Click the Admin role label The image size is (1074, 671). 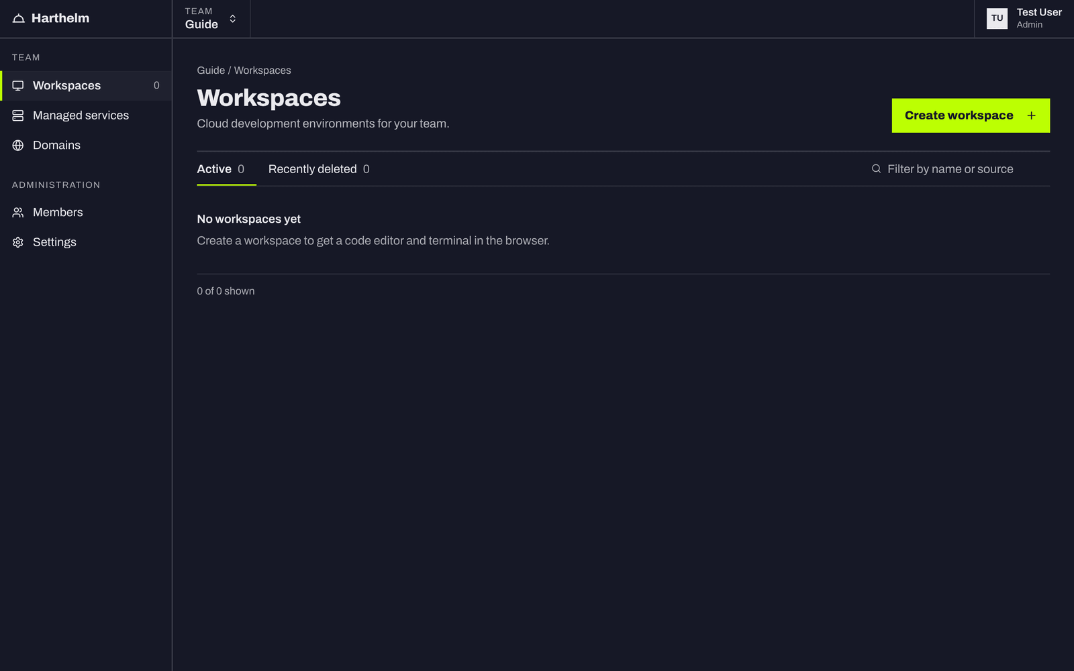coord(1029,25)
